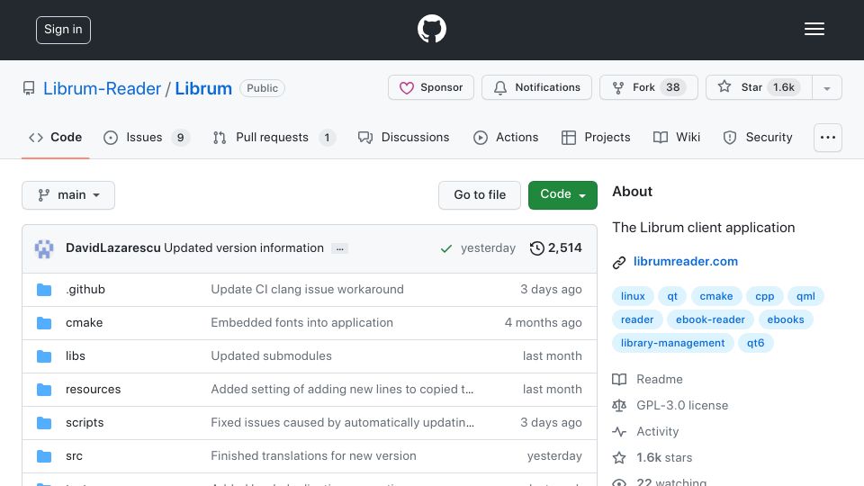Open the Readme link in About
The height and width of the screenshot is (486, 864).
(648, 379)
